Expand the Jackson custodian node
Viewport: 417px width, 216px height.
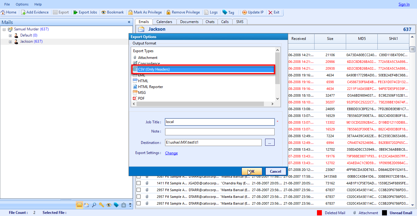10,42
